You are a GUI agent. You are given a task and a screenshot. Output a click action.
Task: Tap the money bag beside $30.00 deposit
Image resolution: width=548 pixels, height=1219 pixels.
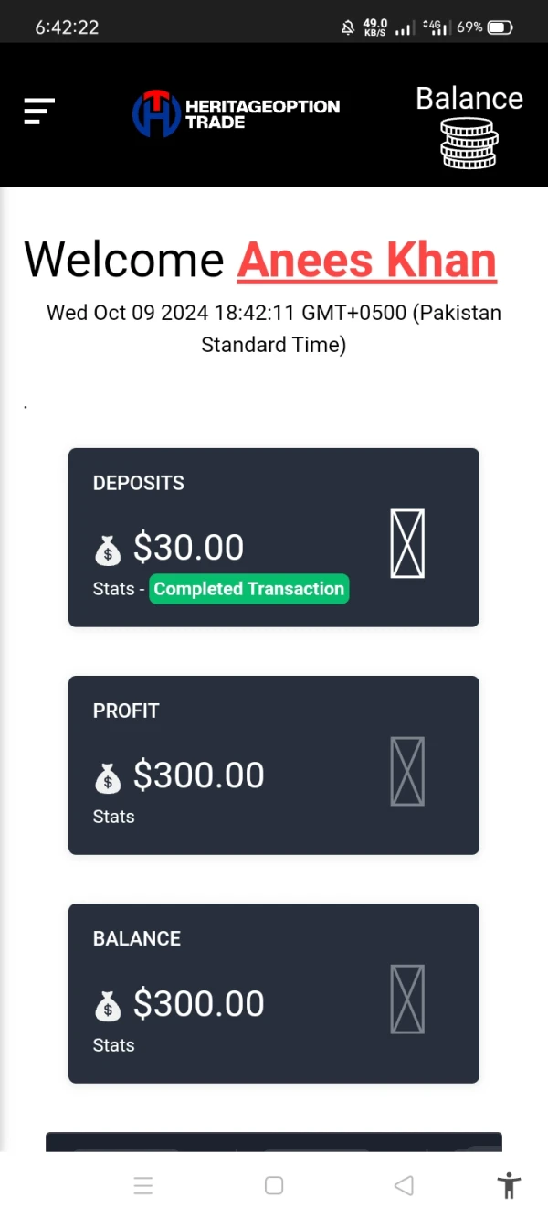(x=108, y=551)
